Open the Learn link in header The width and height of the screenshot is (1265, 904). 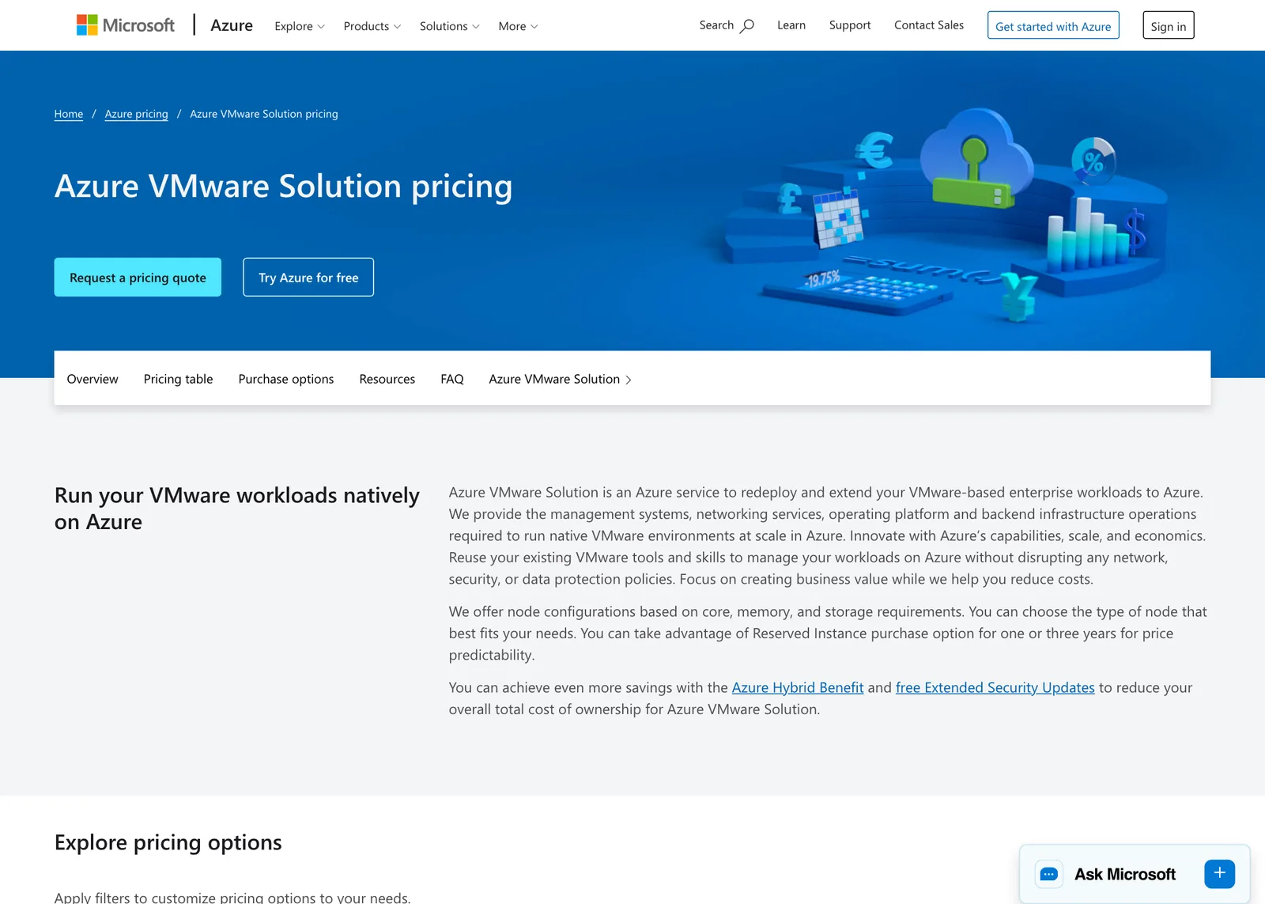click(791, 25)
